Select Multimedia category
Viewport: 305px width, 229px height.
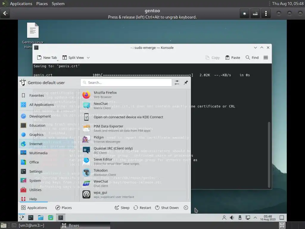pos(46,153)
